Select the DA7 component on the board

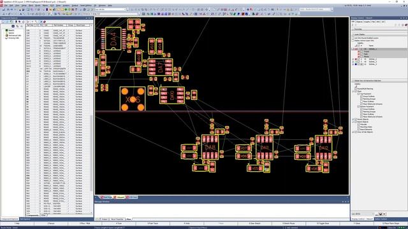[x=160, y=67]
